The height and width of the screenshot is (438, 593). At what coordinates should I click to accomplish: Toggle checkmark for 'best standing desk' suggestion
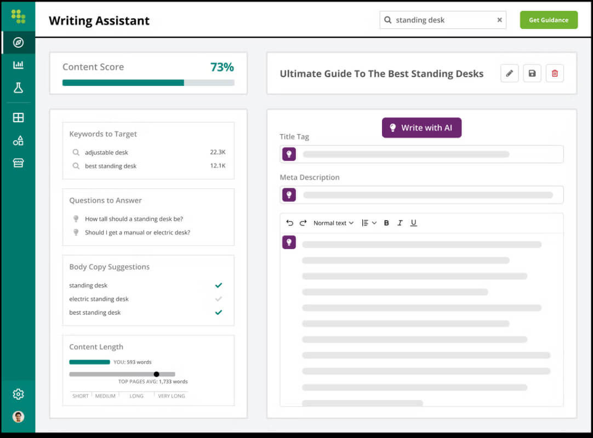[219, 313]
